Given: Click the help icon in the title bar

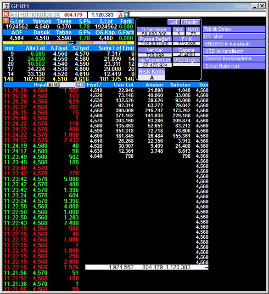Looking at the screenshot, I should coord(6,6).
